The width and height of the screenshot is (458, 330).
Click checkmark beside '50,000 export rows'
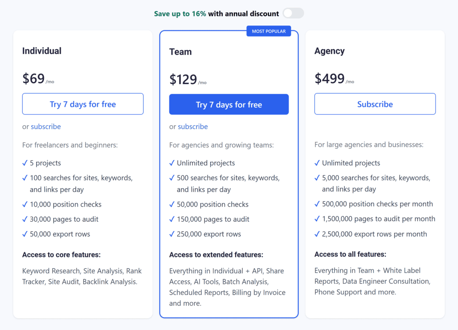tap(25, 234)
